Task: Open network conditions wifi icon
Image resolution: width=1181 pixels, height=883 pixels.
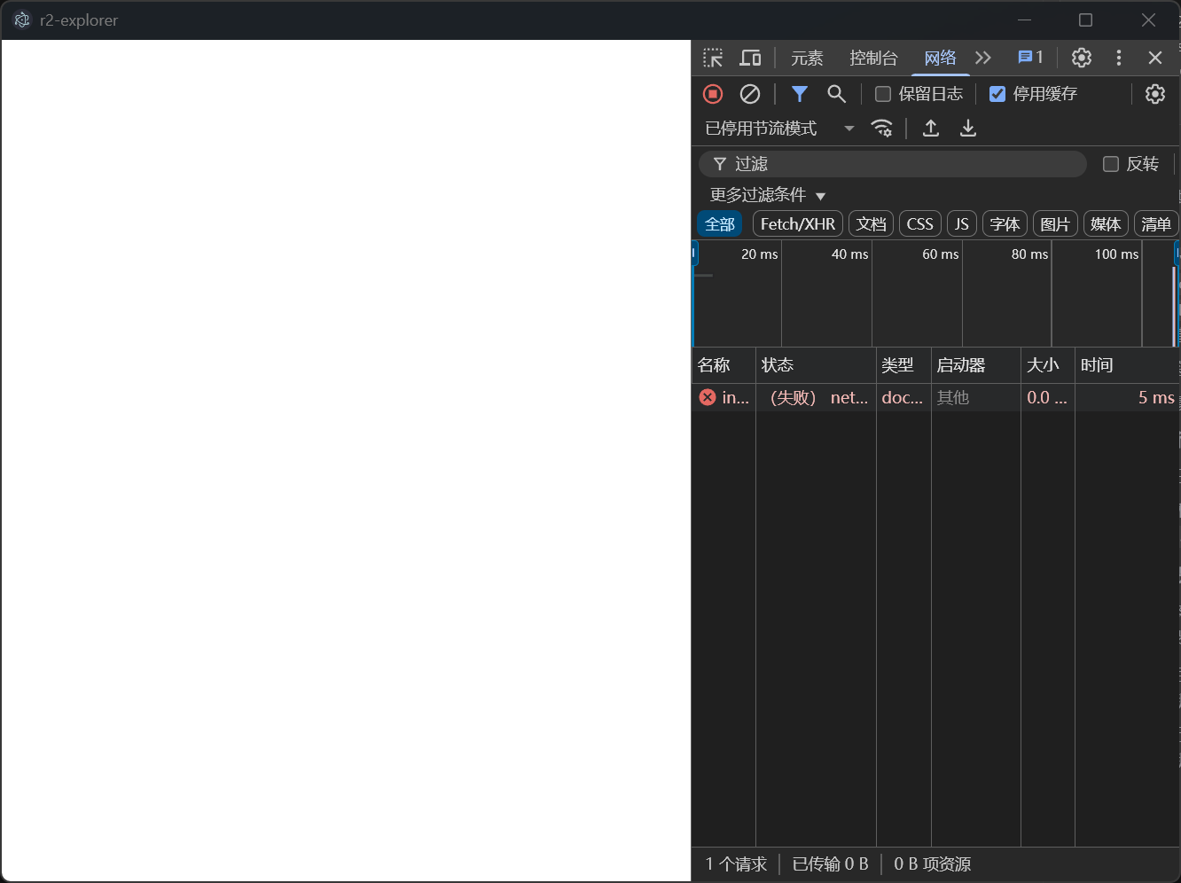Action: click(x=881, y=129)
